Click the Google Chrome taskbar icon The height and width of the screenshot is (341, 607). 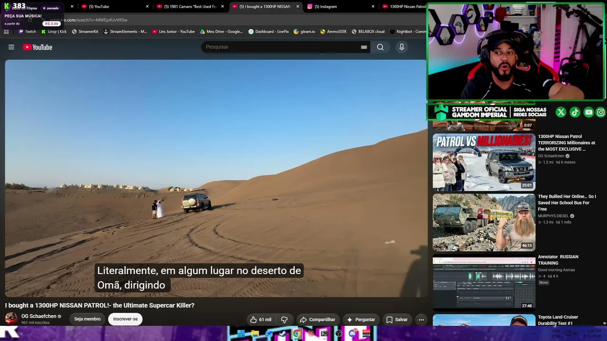click(296, 333)
